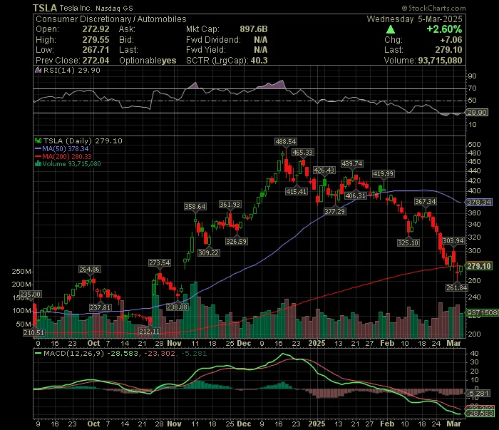Image resolution: width=499 pixels, height=430 pixels.
Task: Click the 358.64 price annotation
Action: point(195,207)
